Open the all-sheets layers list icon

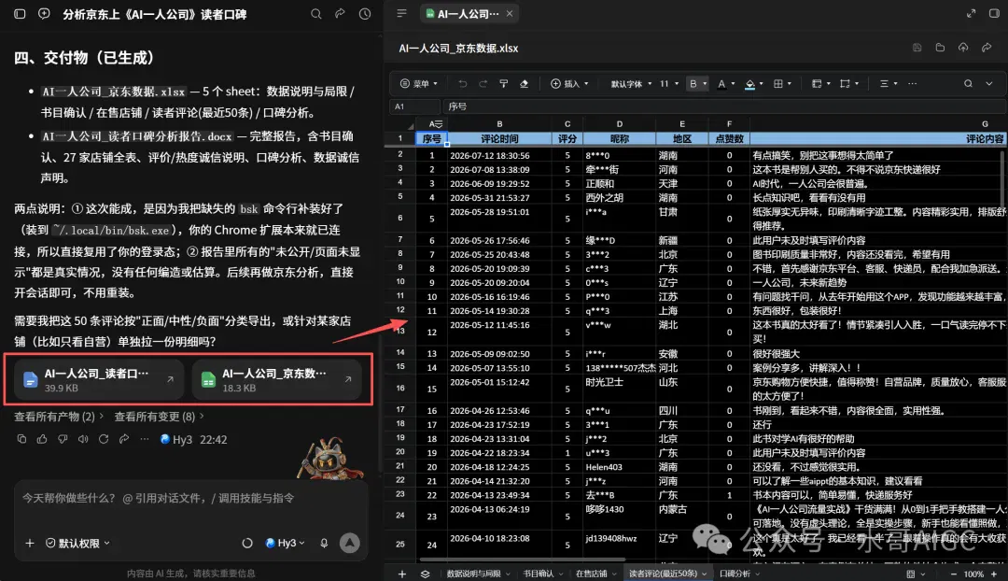[425, 574]
